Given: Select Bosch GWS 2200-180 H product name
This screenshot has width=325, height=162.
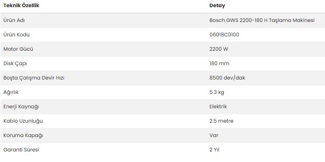Looking at the screenshot, I should point(262,20).
